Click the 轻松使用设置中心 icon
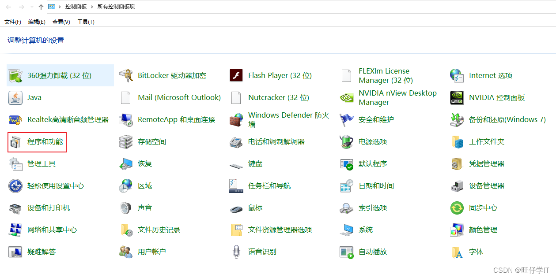Viewport: 556px width, 278px height. (x=15, y=185)
